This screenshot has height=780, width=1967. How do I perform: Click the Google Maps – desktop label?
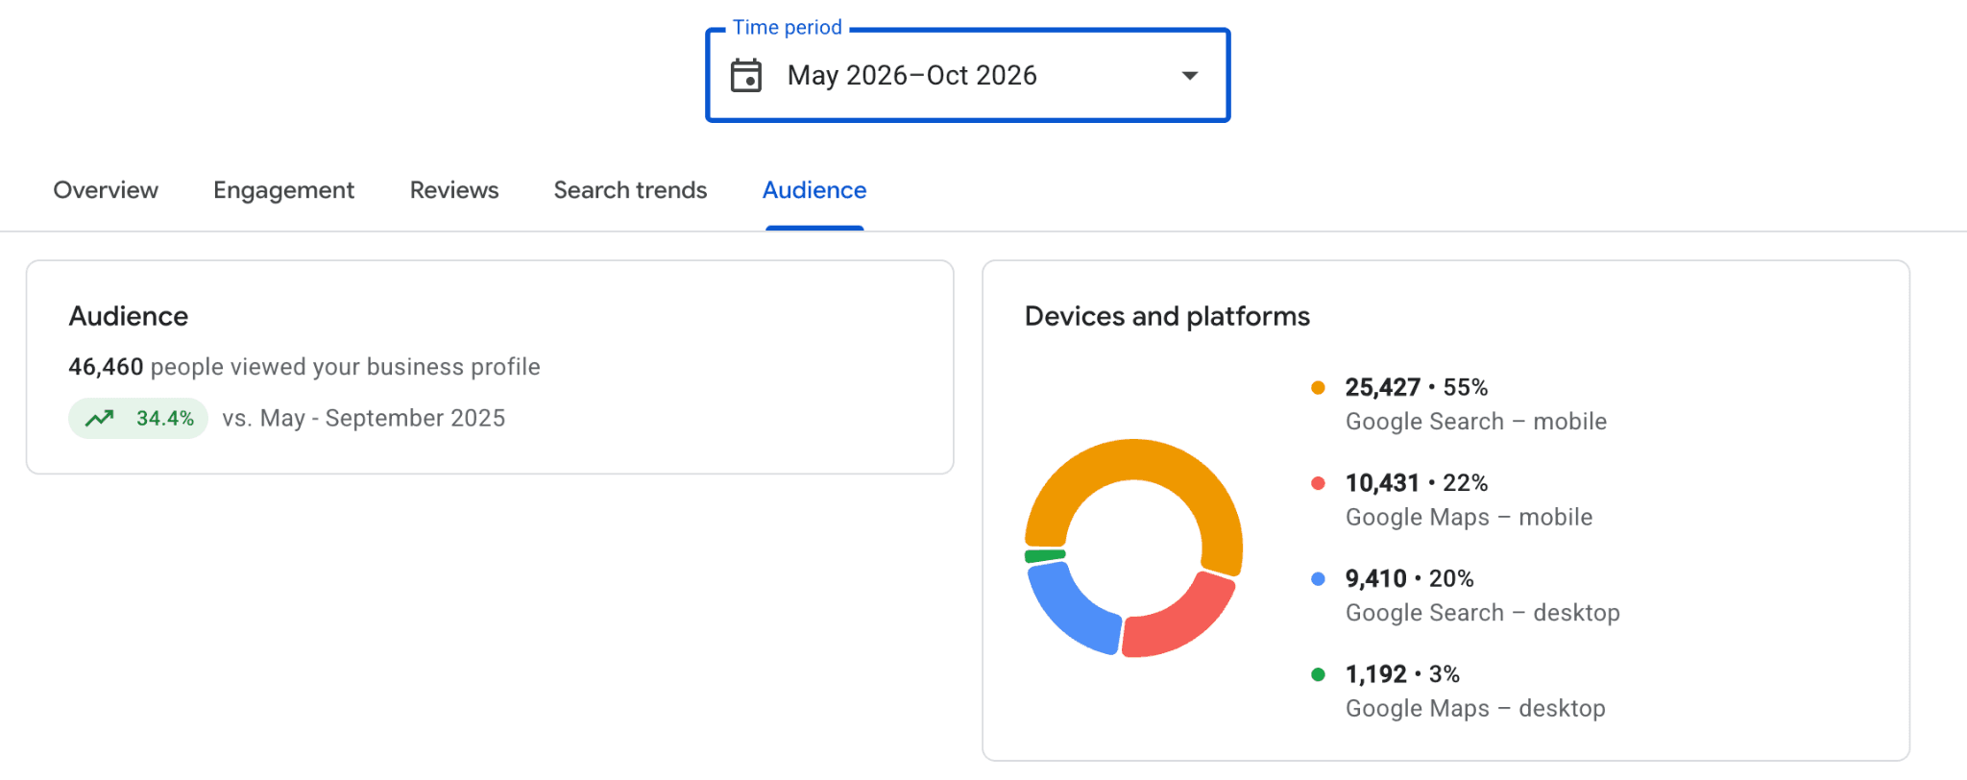1475,709
